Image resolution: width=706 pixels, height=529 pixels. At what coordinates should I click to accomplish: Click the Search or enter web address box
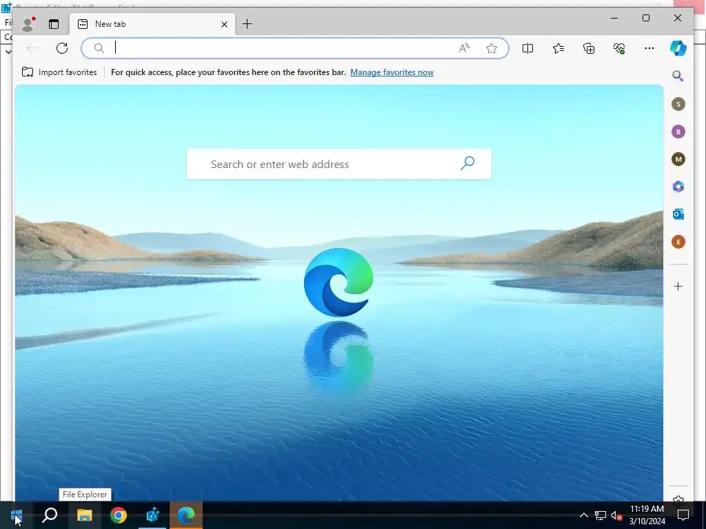[339, 164]
